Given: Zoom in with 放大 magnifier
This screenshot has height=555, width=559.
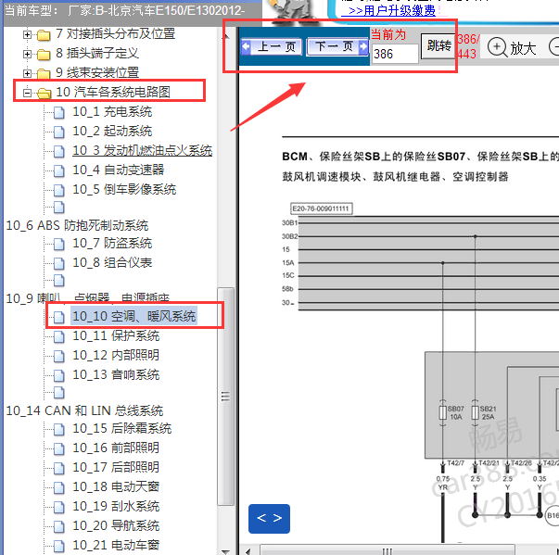Looking at the screenshot, I should [512, 47].
